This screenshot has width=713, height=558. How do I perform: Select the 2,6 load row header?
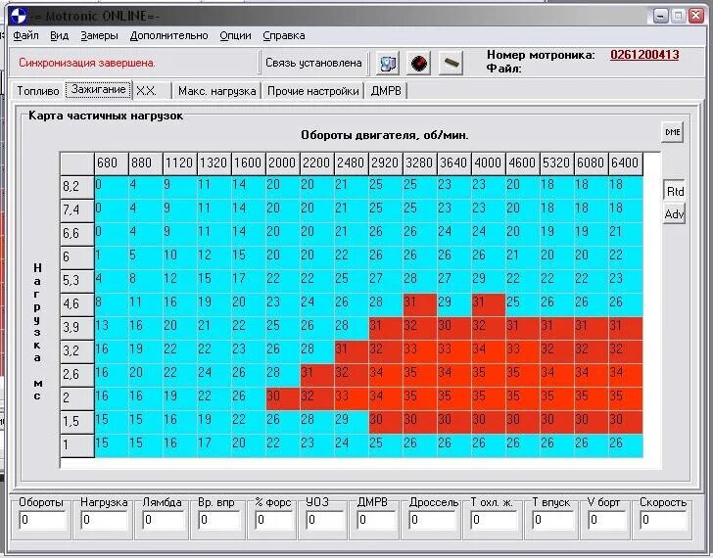click(x=77, y=374)
